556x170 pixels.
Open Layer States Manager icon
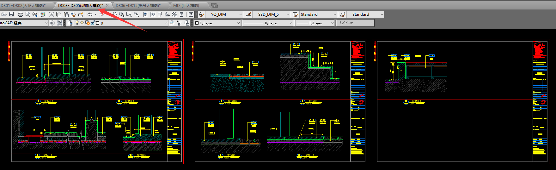[x=186, y=23]
